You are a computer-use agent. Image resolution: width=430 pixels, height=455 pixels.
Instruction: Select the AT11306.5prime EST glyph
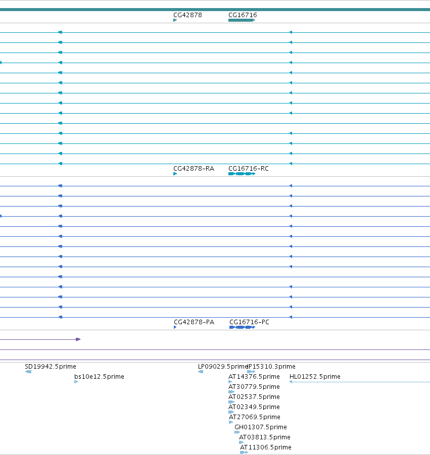[x=244, y=452]
